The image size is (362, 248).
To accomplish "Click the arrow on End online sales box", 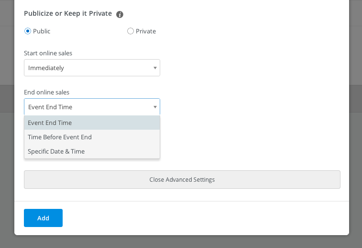I will tap(155, 107).
